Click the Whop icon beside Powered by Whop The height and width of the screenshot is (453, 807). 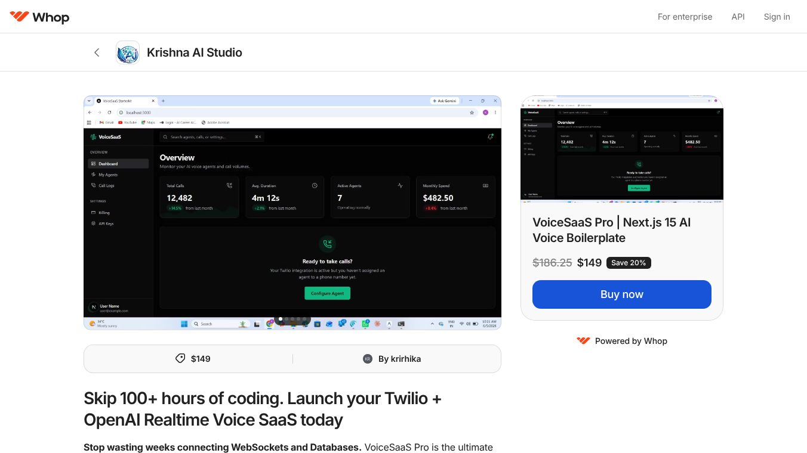click(x=583, y=341)
